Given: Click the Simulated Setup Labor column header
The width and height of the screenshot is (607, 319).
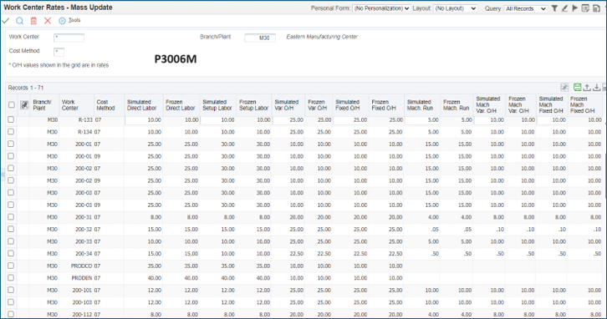Looking at the screenshot, I should pyautogui.click(x=217, y=104).
